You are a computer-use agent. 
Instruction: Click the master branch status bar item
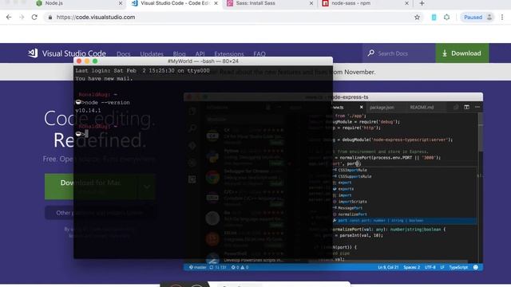(197, 268)
